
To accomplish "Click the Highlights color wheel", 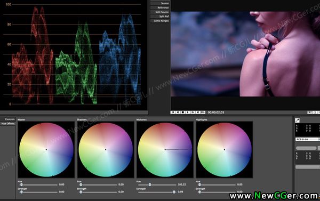I will pyautogui.click(x=225, y=150).
